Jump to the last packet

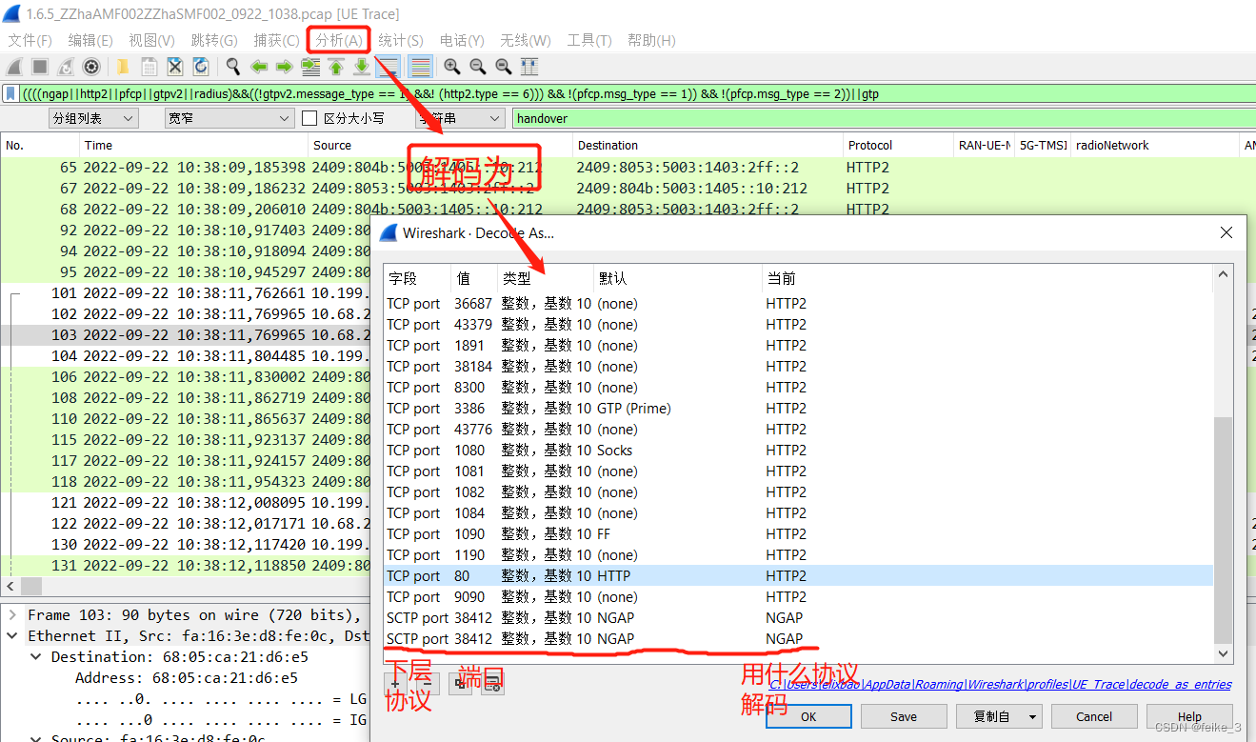[362, 67]
